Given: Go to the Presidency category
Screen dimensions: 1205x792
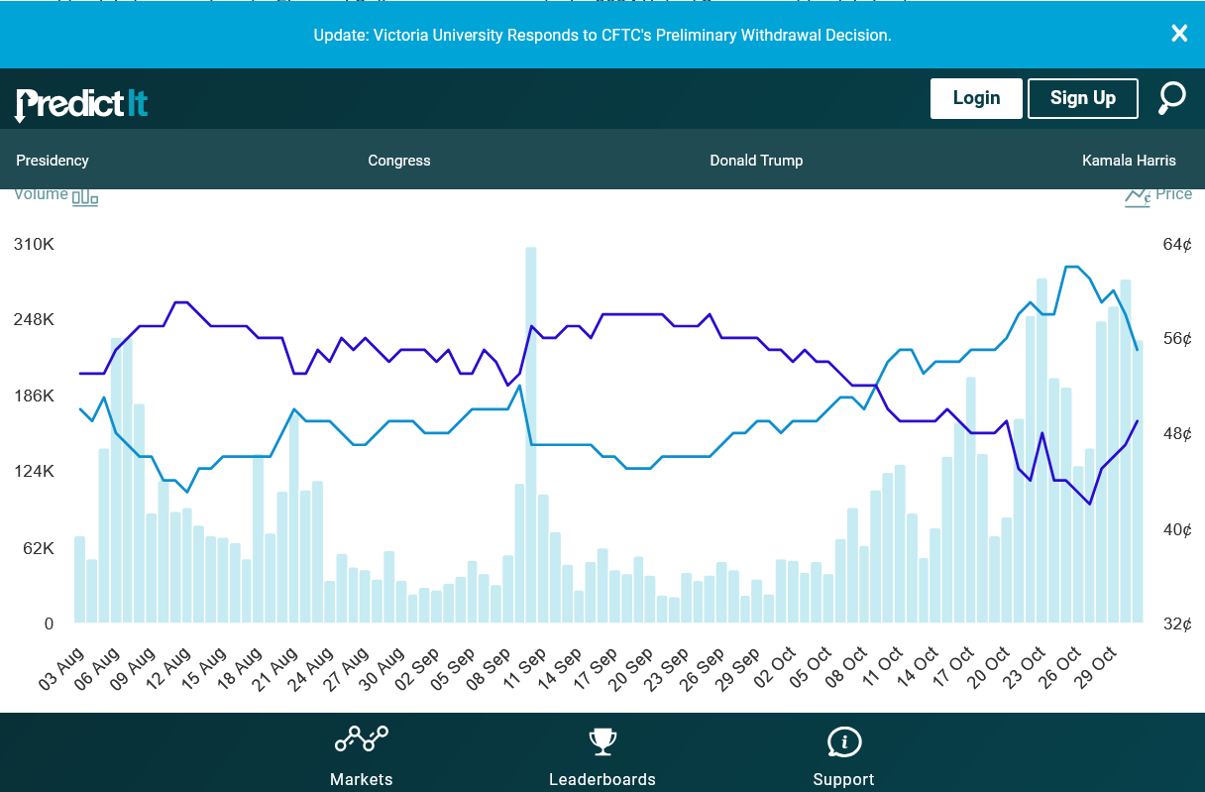Looking at the screenshot, I should point(53,161).
